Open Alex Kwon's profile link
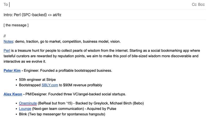Screen dimensions: 210x127 pos(13,94)
